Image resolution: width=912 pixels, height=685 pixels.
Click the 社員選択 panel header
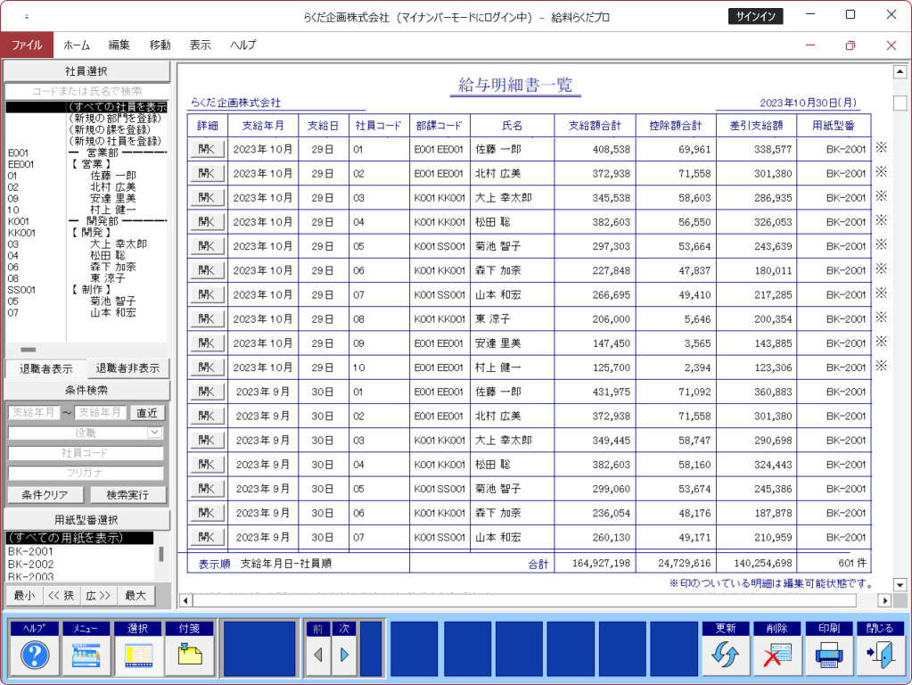click(x=86, y=71)
